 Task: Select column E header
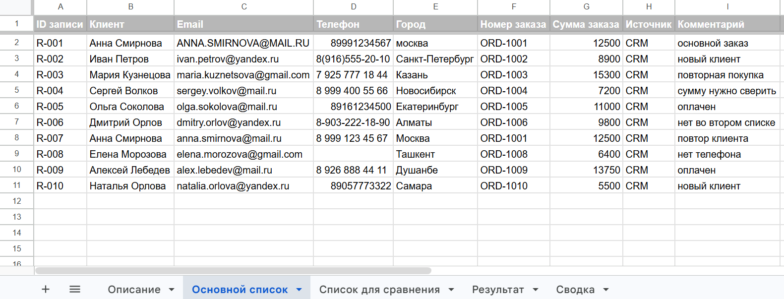(x=435, y=7)
